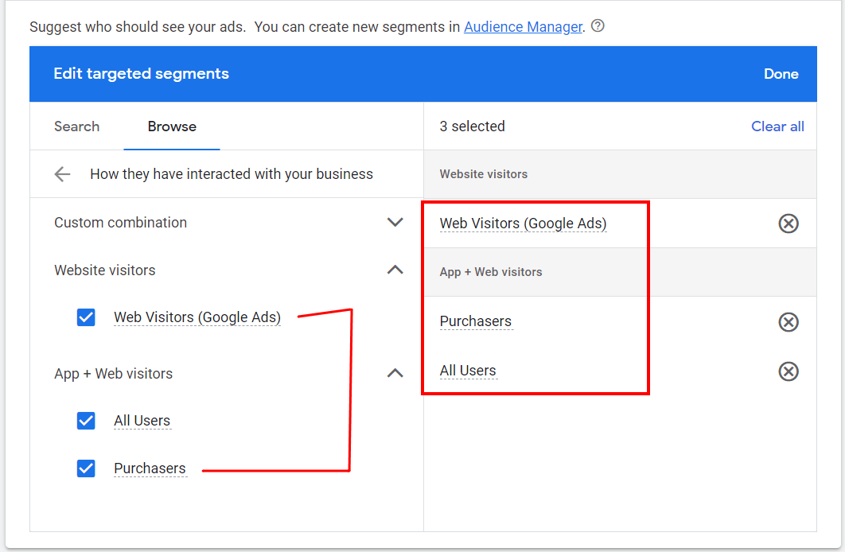Open Purchasers segment from selected list
Screen dimensions: 845x552
(476, 321)
